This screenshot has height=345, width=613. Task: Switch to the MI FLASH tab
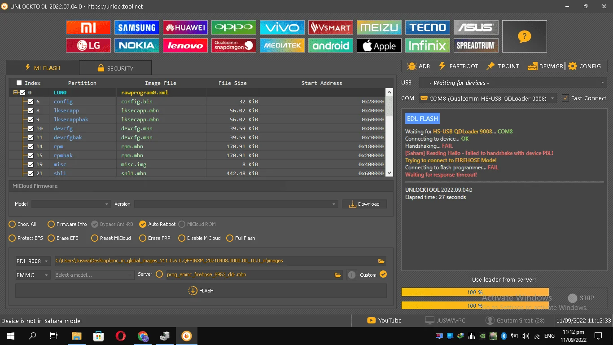coord(43,68)
